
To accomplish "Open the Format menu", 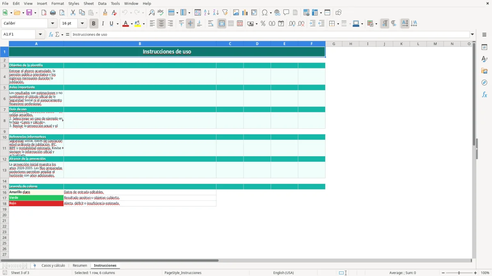I will (57, 3).
